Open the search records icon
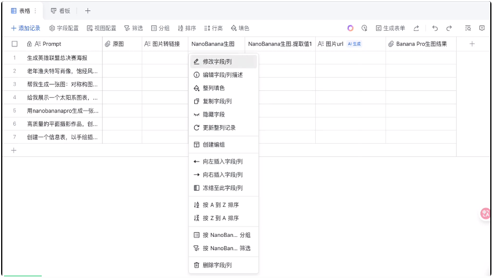492x278 pixels. click(x=468, y=28)
